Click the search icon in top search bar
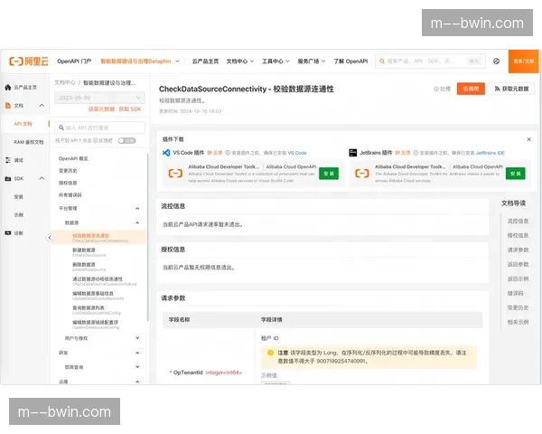Viewport: 542px width, 434px height. [382, 61]
